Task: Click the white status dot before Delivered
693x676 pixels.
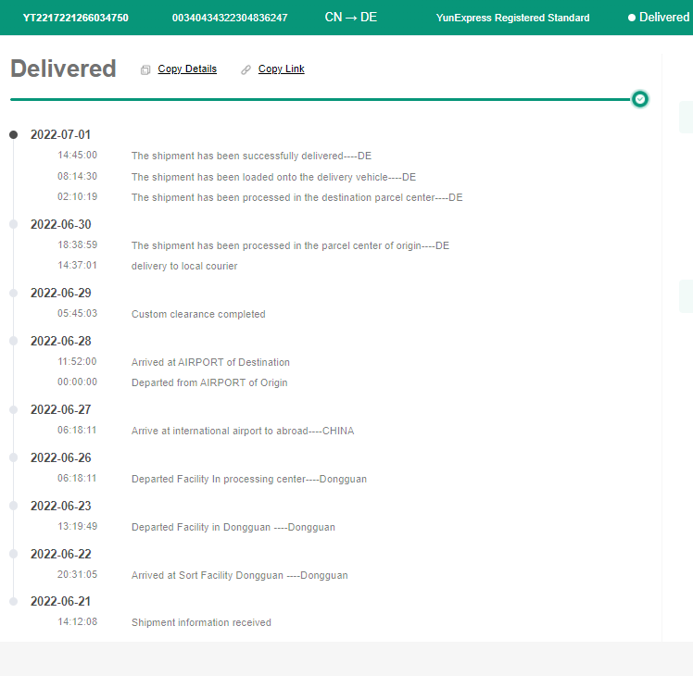Action: [632, 18]
